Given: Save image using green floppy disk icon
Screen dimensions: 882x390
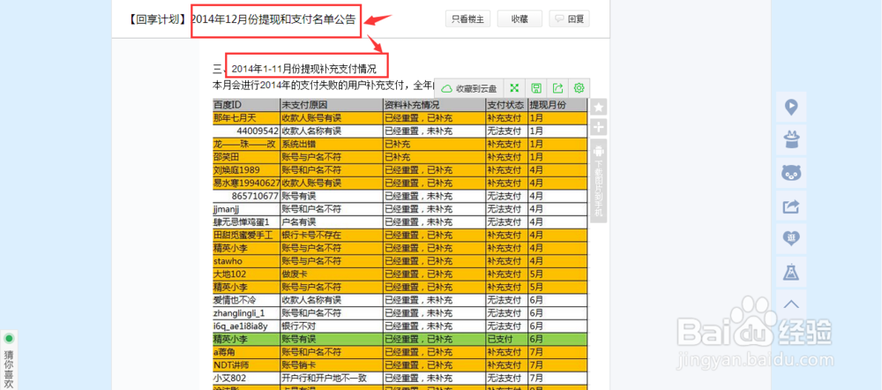Looking at the screenshot, I should (x=536, y=88).
